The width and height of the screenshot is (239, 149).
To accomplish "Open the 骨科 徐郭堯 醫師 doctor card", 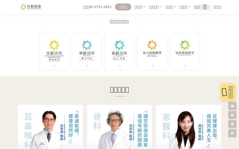I will tap(119, 127).
